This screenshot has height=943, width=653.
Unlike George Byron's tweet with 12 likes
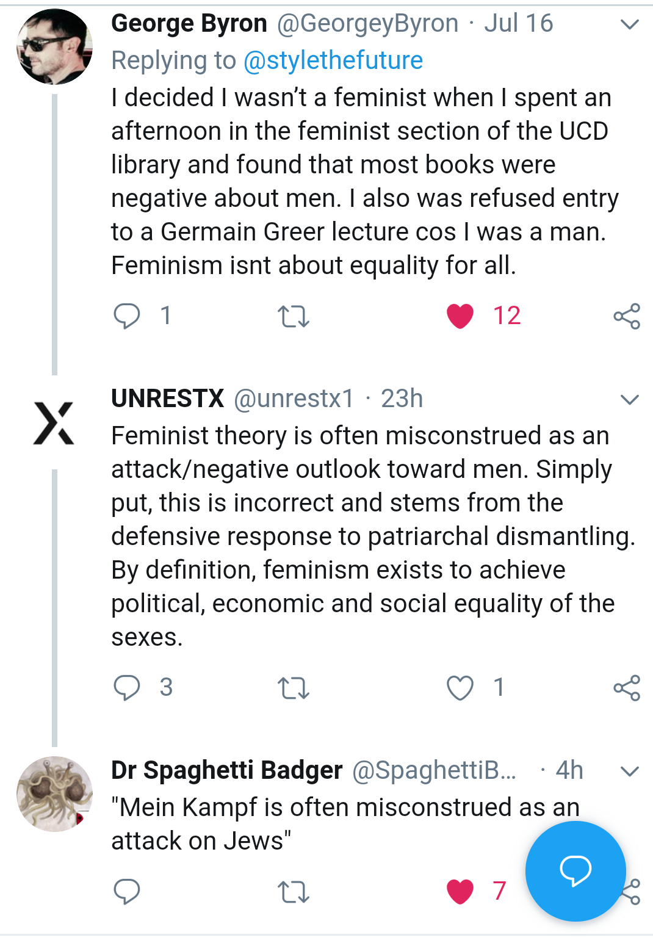coord(460,316)
